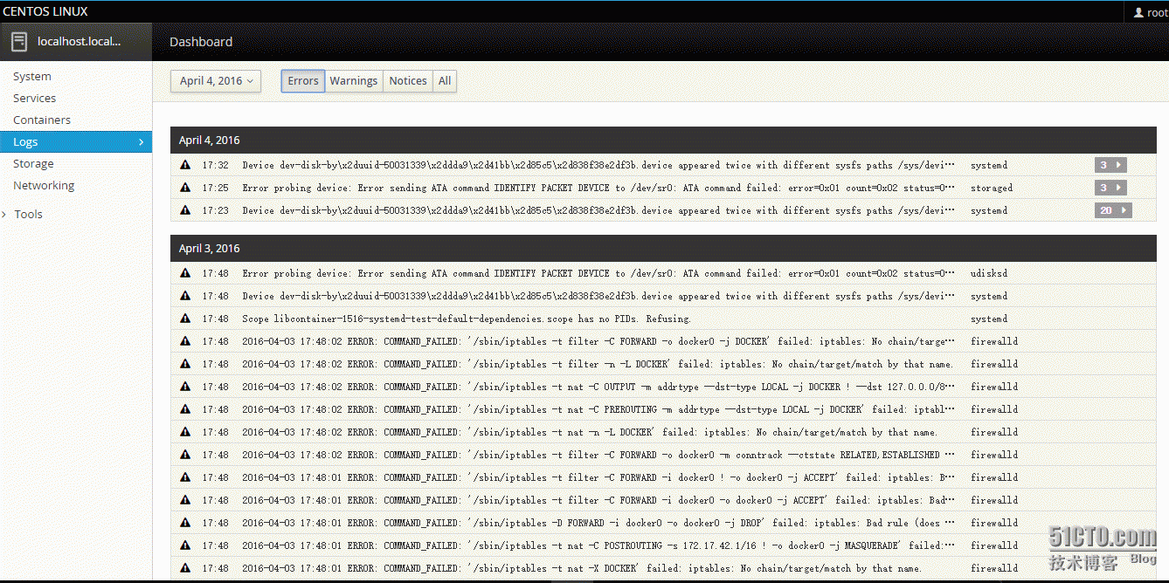
Task: Open 'FORWARD -i docker0 -o docker0 -j ACCEPT' log message
Action: pyautogui.click(x=598, y=500)
